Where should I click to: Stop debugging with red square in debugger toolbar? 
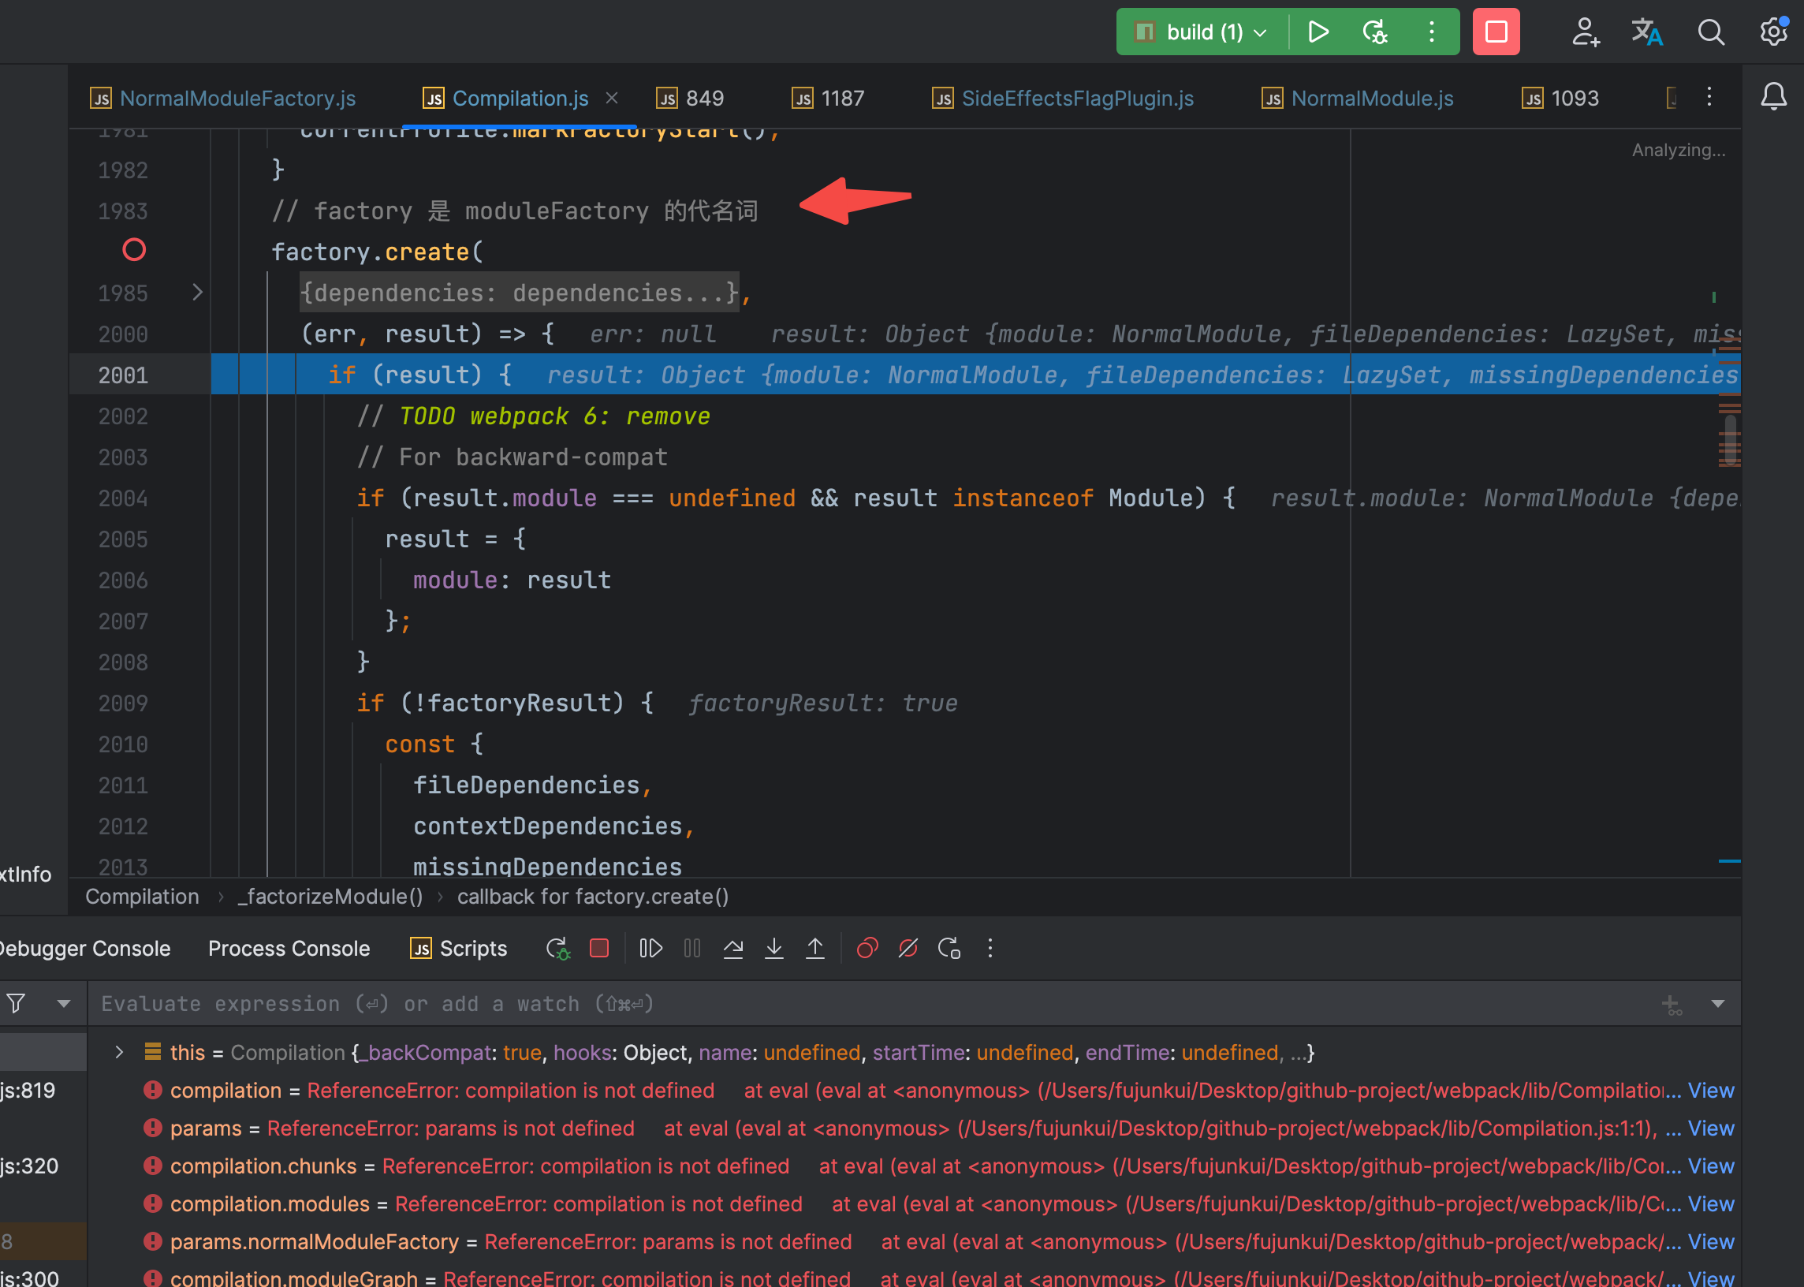pyautogui.click(x=599, y=948)
